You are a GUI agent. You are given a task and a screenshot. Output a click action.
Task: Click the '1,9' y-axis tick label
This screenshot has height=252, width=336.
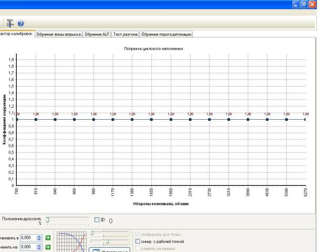tap(11, 59)
